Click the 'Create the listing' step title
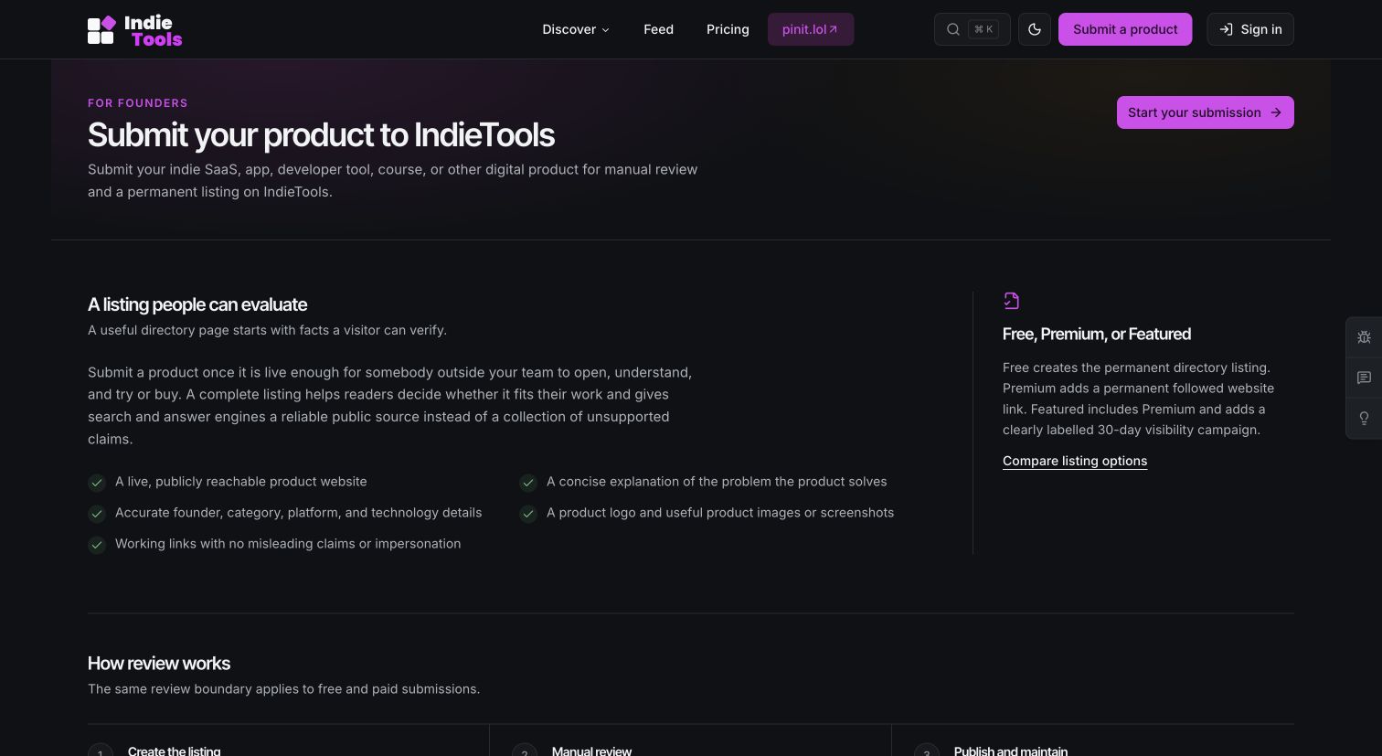 coord(174,751)
